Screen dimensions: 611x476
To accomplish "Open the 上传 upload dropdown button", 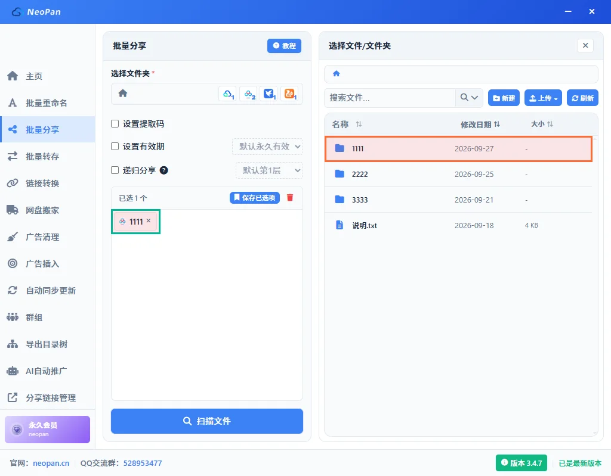I will [x=543, y=98].
